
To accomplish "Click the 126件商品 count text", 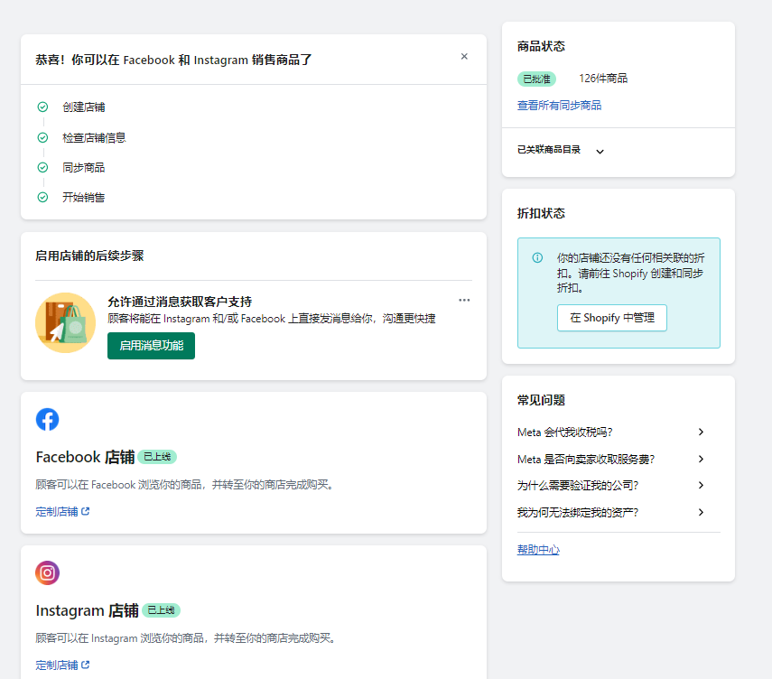I will tap(603, 79).
